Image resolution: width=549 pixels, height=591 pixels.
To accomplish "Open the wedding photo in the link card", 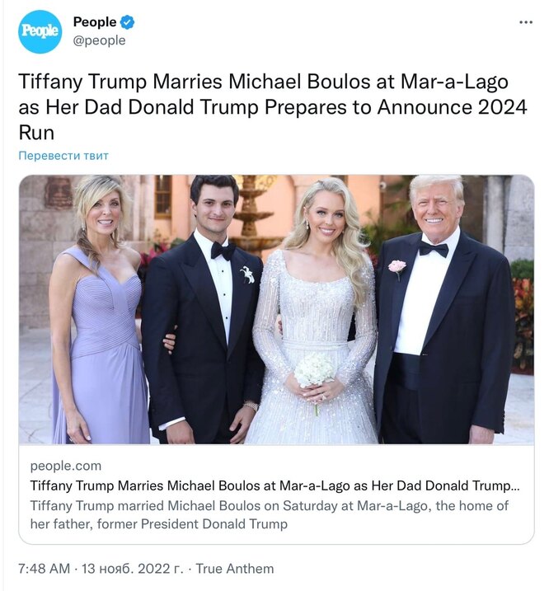I will (276, 309).
